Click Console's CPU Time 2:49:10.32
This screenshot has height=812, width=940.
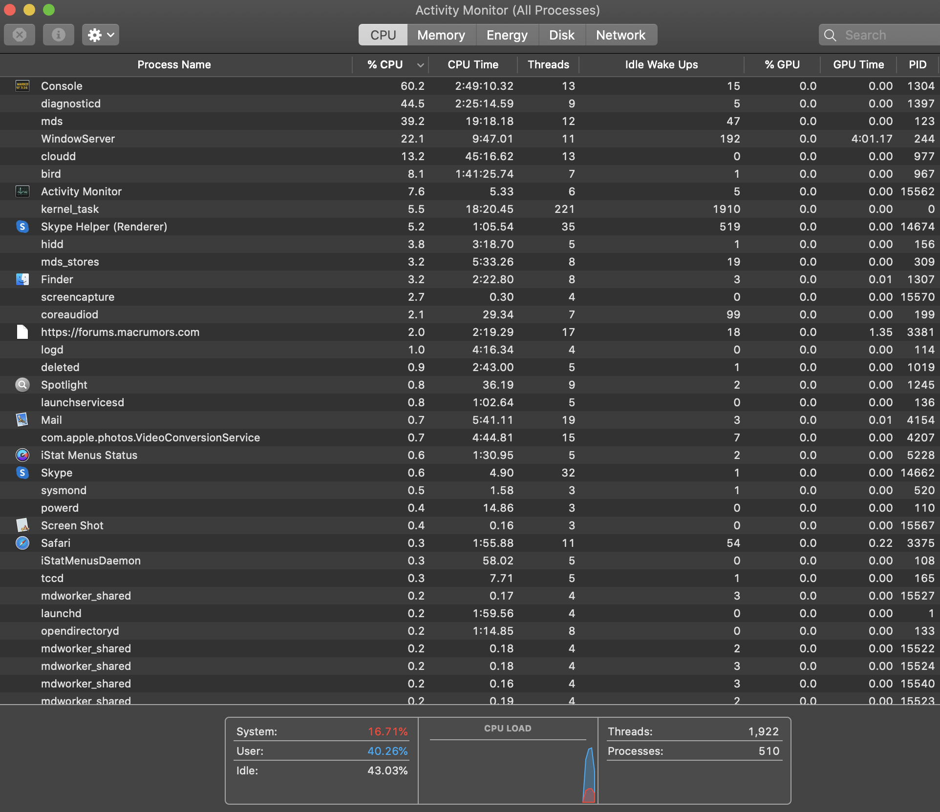[484, 86]
